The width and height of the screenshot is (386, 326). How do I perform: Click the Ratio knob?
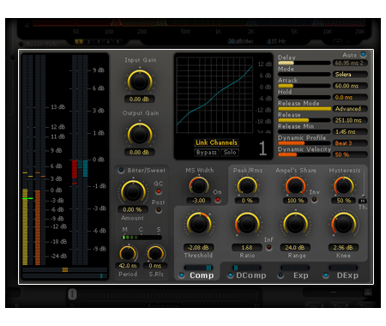pyautogui.click(x=247, y=225)
